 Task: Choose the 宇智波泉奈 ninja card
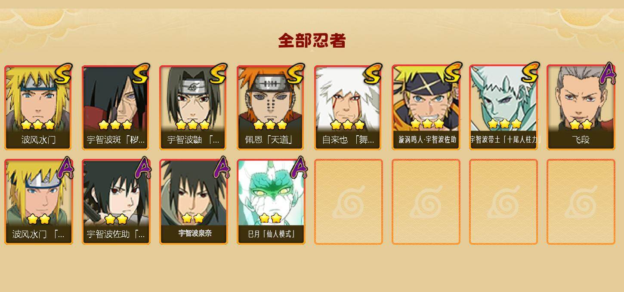(193, 202)
